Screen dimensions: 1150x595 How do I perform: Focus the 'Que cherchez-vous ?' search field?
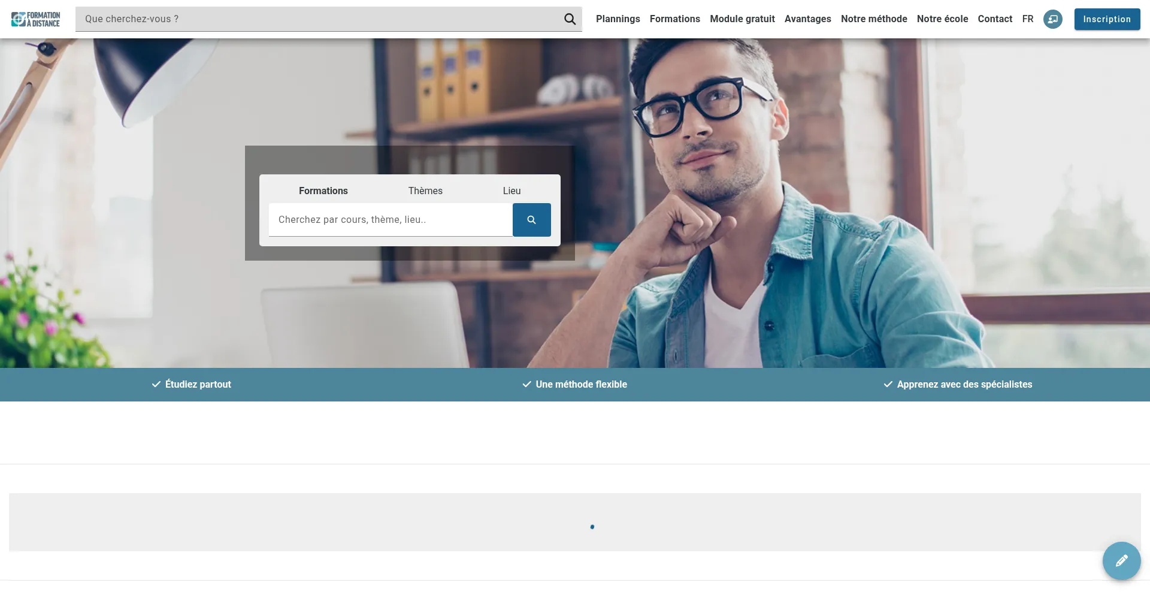coord(317,19)
